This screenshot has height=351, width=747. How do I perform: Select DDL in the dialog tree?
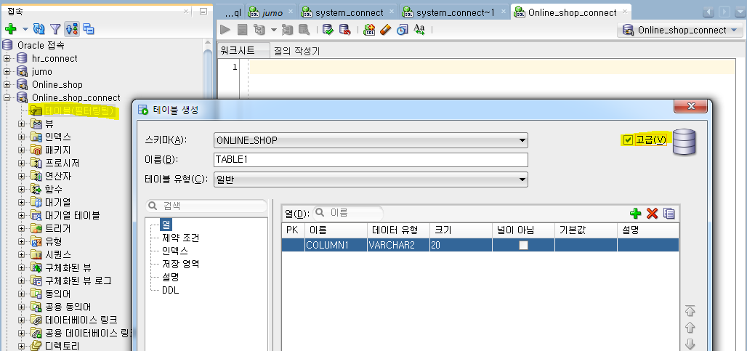[x=171, y=290]
